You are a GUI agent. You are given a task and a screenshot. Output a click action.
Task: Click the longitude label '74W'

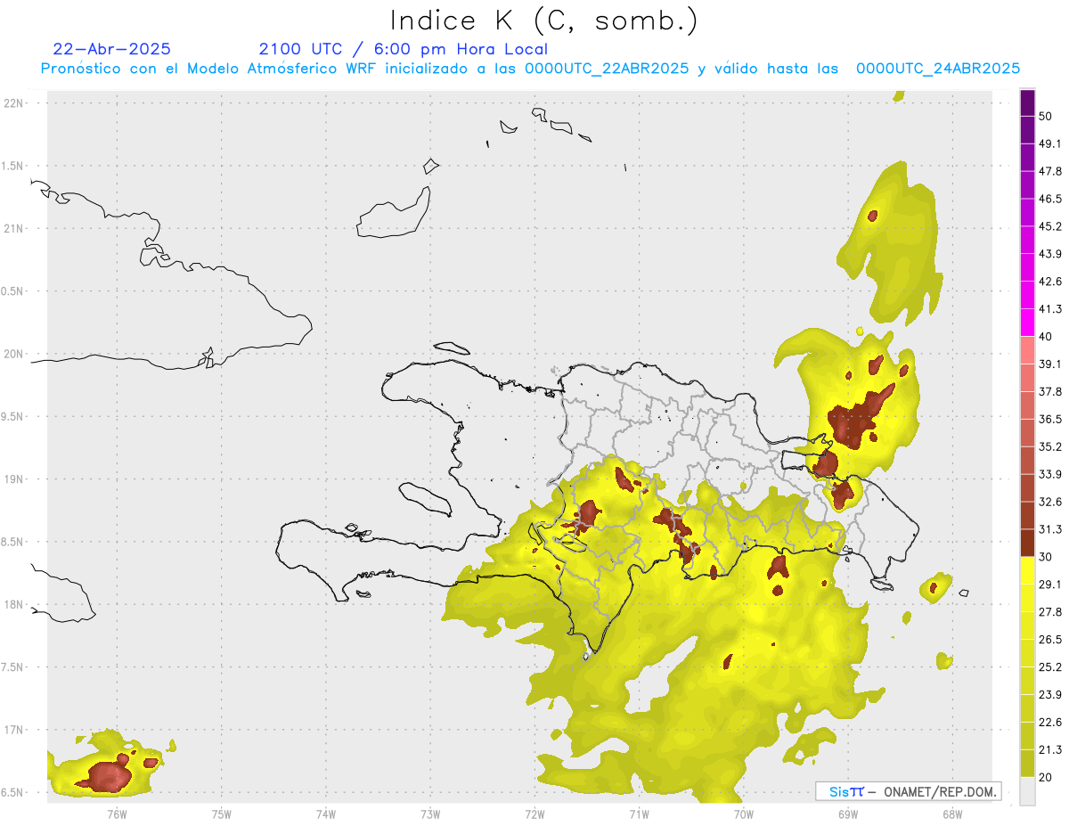pos(326,814)
